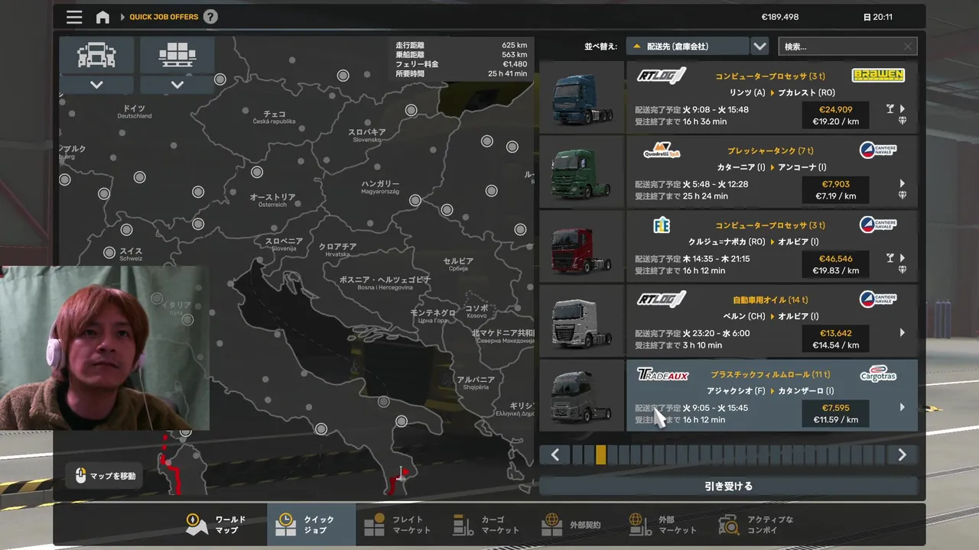979x550 pixels.
Task: Click コンピュータープロセッサ (3 t) from リンツ
Action: 770,76
